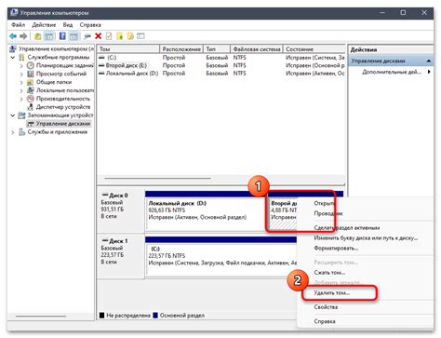The height and width of the screenshot is (338, 441).
Task: Click the left tree pane horizontal scrollbar
Action: pos(41,317)
